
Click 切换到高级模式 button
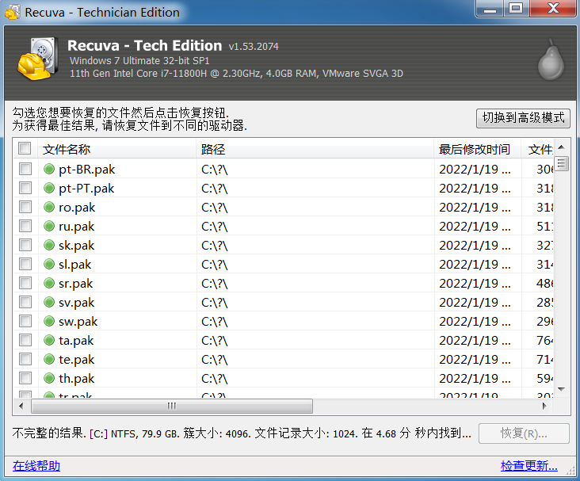[x=523, y=118]
